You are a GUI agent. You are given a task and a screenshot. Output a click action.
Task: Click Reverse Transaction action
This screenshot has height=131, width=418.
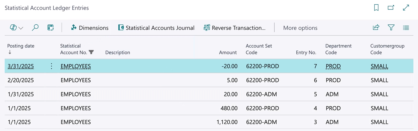234,28
